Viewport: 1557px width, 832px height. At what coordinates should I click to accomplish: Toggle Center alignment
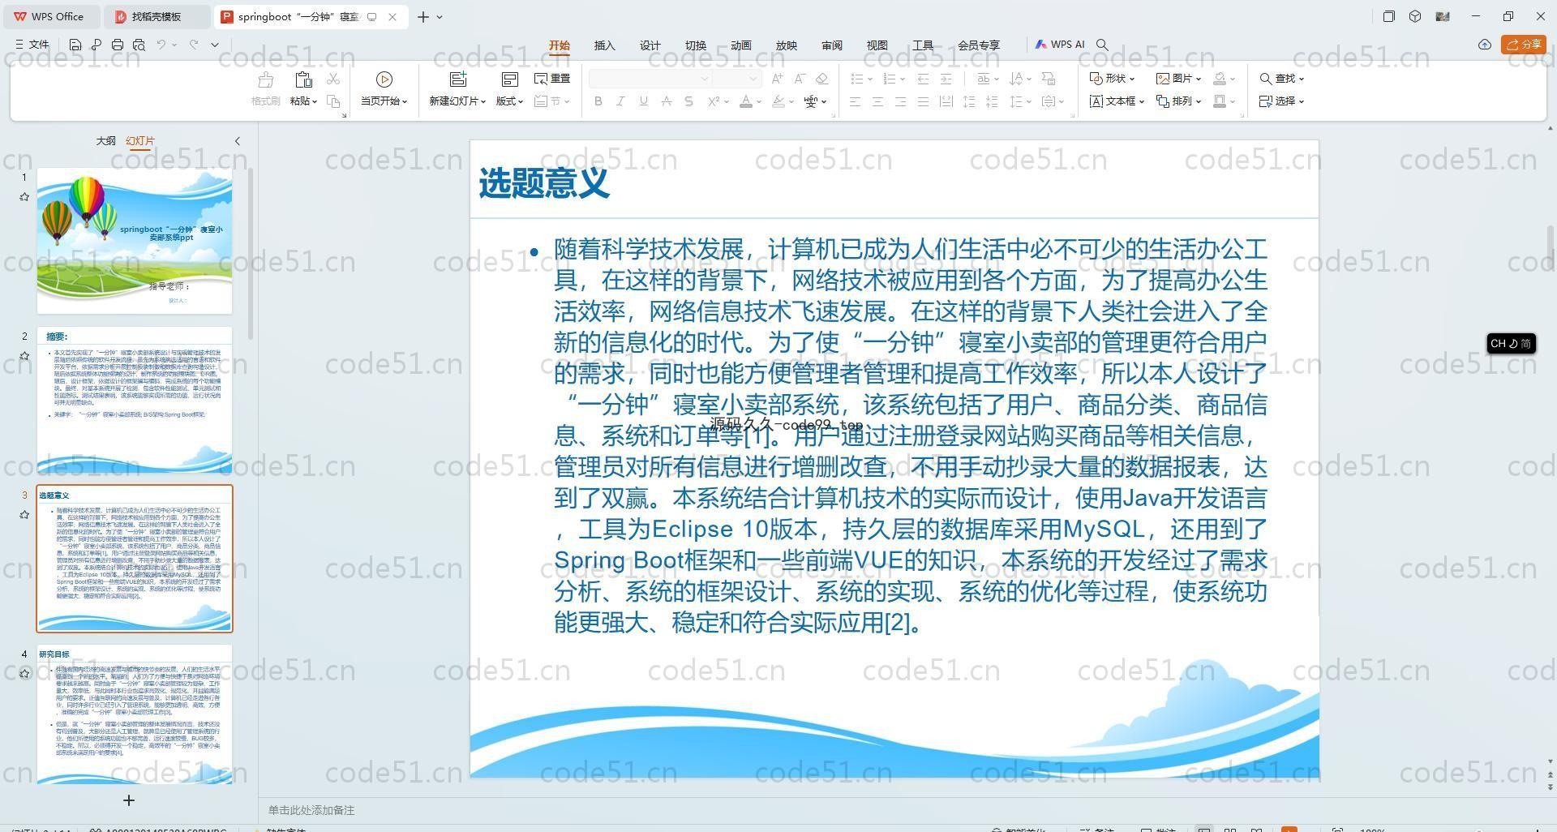coord(877,101)
